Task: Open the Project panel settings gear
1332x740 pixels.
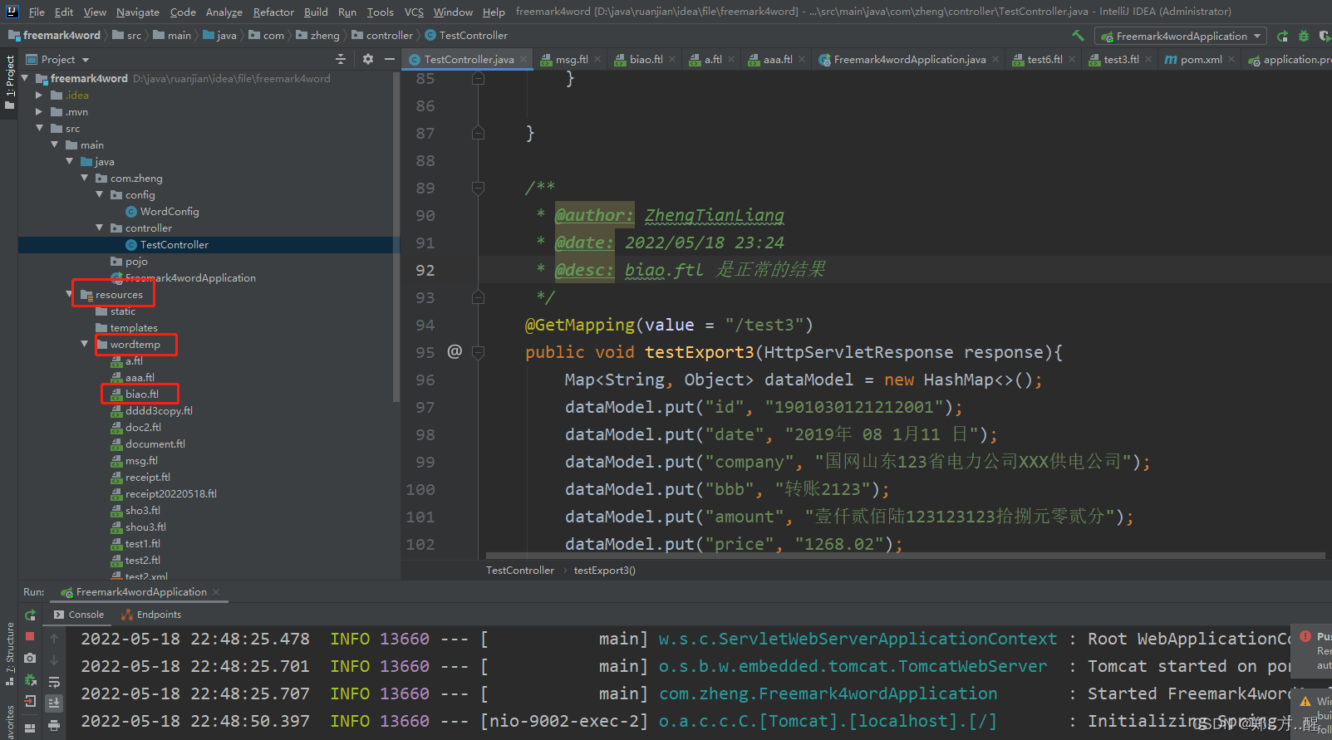Action: click(x=368, y=59)
